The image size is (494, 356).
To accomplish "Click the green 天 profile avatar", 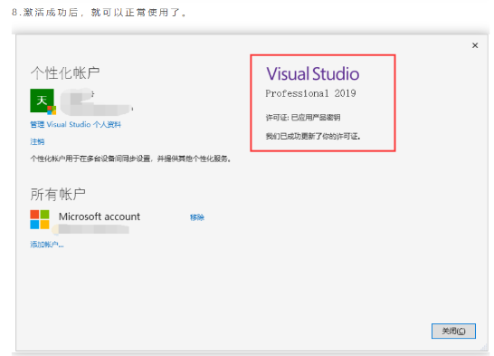I will tap(43, 101).
